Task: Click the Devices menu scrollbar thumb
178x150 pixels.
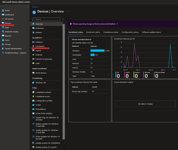Action: [x=64, y=82]
